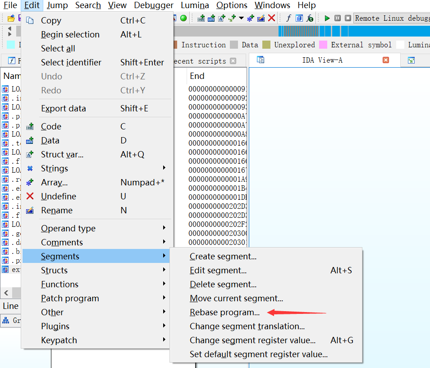Screen dimensions: 430x368
Task: Click the External symbol pink color swatch
Action: pyautogui.click(x=323, y=45)
